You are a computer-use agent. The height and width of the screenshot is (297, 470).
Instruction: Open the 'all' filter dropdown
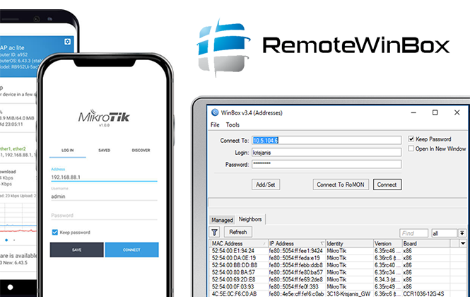pyautogui.click(x=443, y=233)
